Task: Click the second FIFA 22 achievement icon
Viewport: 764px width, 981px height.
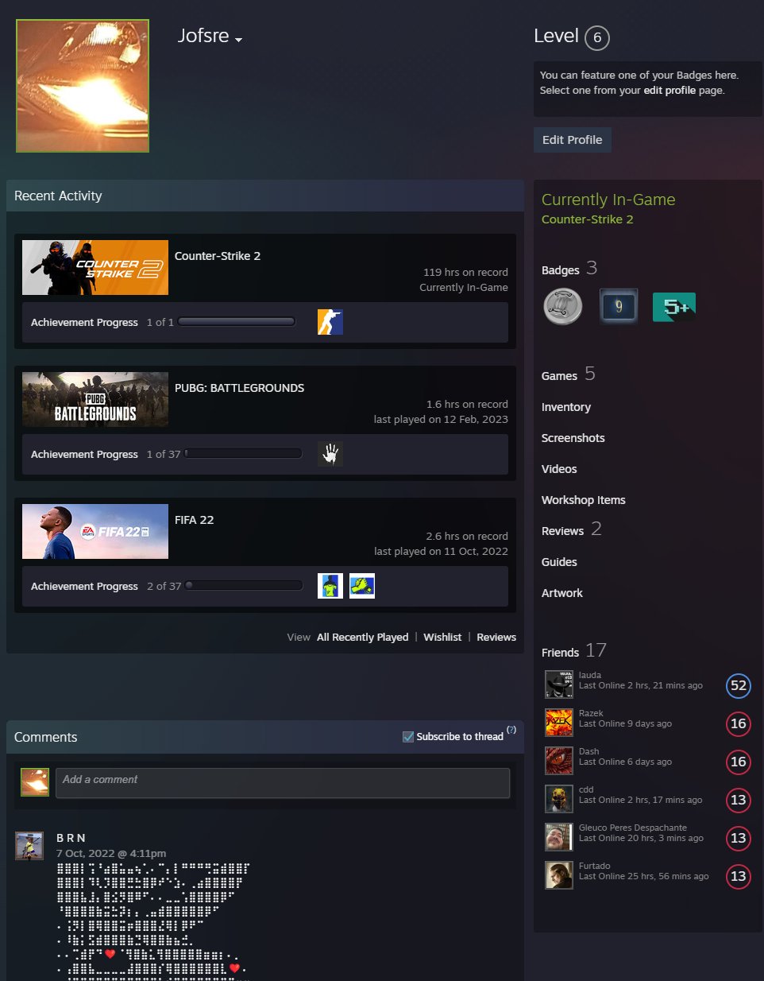Action: tap(362, 586)
